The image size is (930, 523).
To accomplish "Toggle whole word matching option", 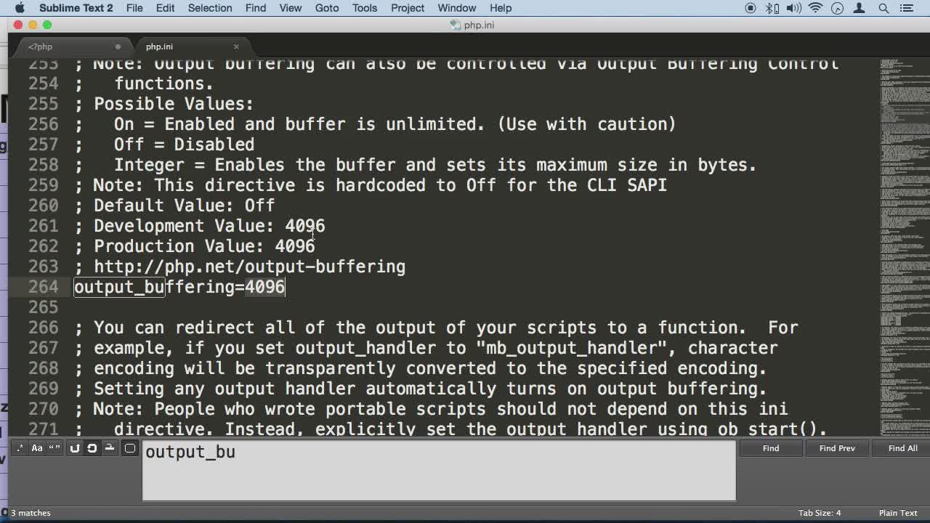I will pos(54,448).
